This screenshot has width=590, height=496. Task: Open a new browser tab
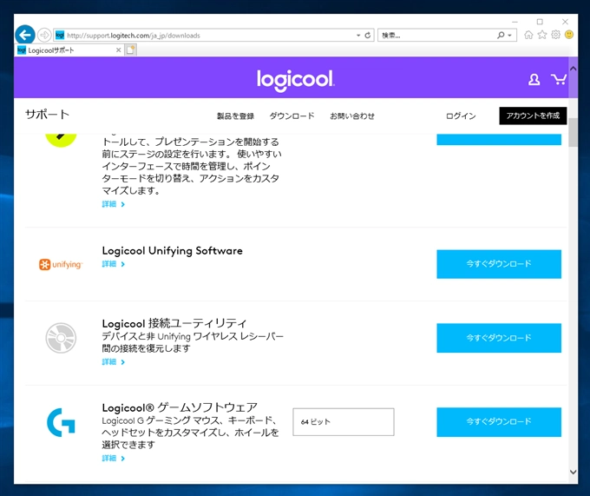click(130, 50)
